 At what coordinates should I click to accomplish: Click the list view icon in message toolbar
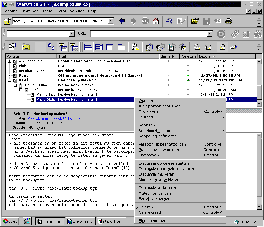(x=40, y=47)
